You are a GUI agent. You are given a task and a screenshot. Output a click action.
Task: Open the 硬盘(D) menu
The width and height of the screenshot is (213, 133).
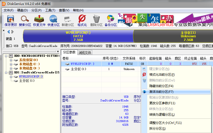[x=22, y=10]
